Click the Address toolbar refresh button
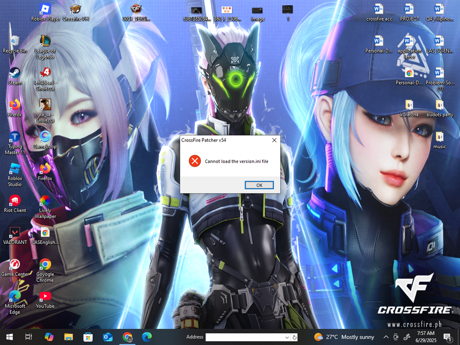 tap(294, 337)
